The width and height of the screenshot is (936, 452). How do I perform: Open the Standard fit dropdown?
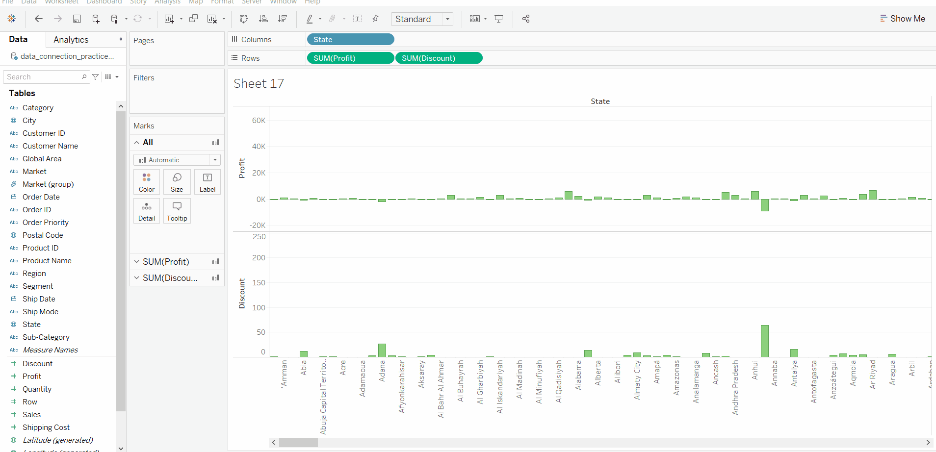(x=446, y=19)
